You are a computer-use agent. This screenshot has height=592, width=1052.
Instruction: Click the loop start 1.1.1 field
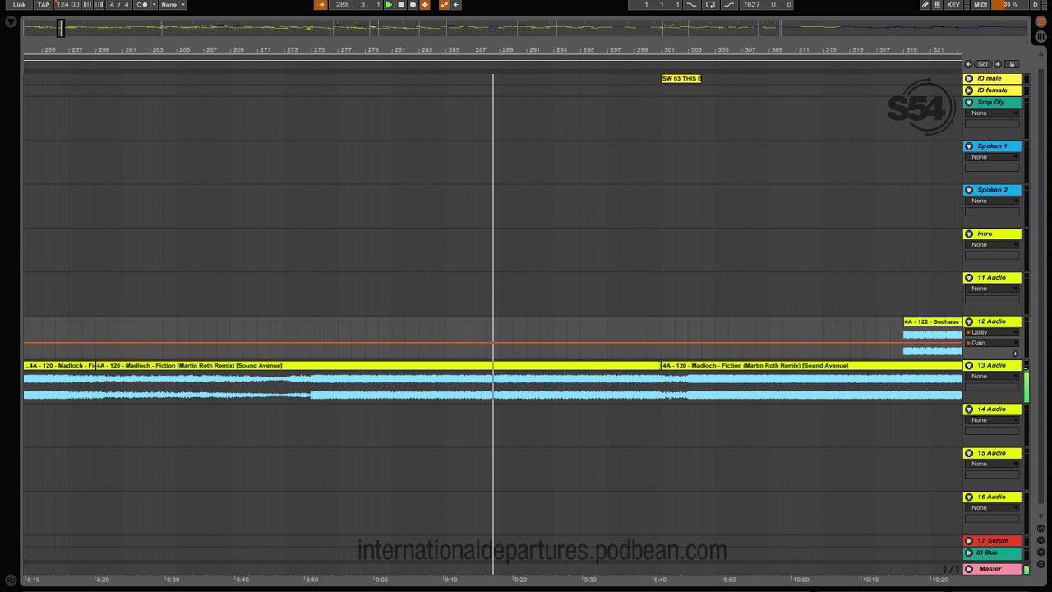pyautogui.click(x=656, y=5)
